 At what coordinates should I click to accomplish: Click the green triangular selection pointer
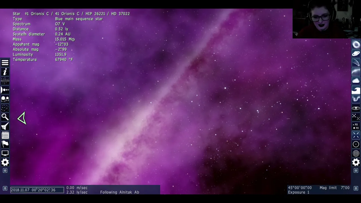click(22, 118)
